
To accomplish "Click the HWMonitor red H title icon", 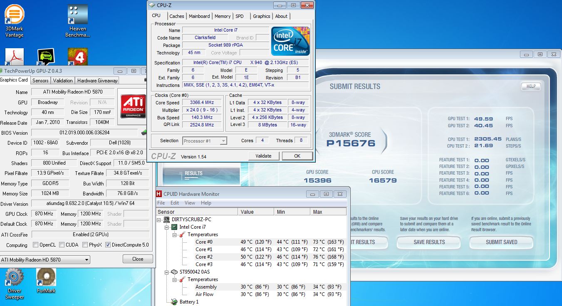I will click(x=159, y=194).
